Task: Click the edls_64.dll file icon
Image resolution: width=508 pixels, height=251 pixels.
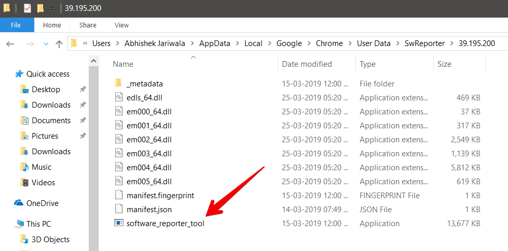Action: pyautogui.click(x=118, y=97)
